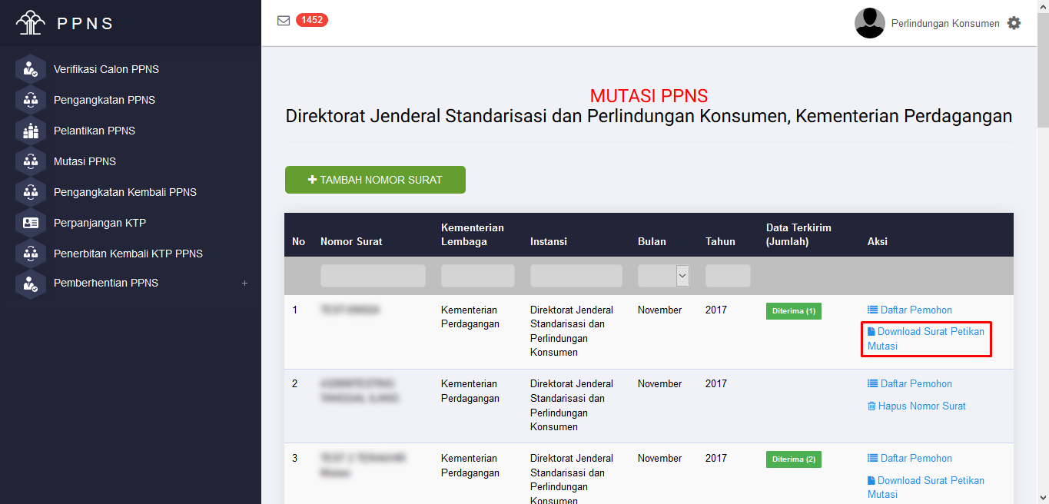Open the Bulan filter dropdown
Viewport: 1049px width, 504px height.
(x=663, y=276)
